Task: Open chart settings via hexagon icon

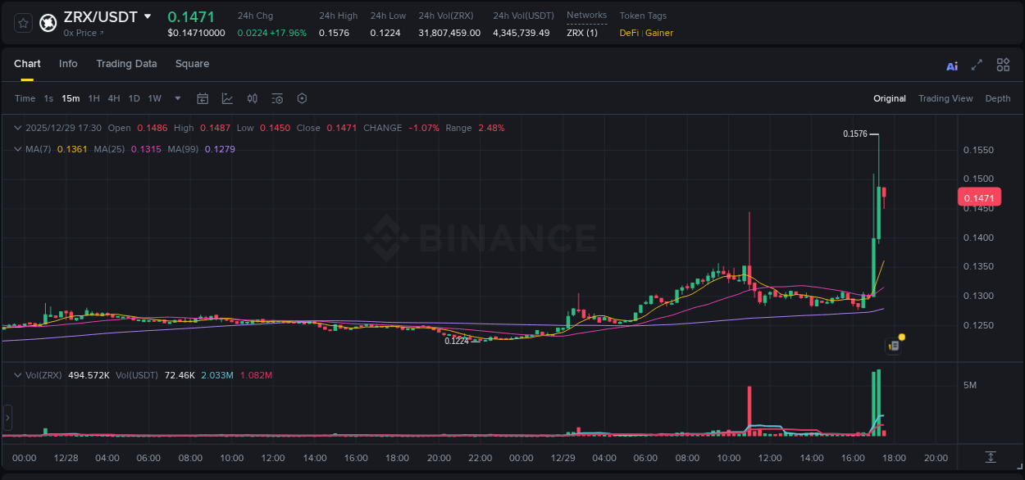Action: [302, 98]
